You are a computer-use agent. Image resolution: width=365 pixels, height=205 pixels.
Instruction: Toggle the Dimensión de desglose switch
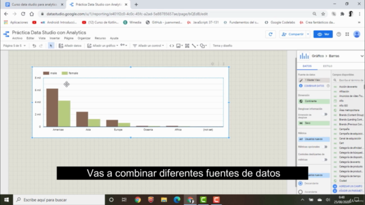[x=326, y=114]
